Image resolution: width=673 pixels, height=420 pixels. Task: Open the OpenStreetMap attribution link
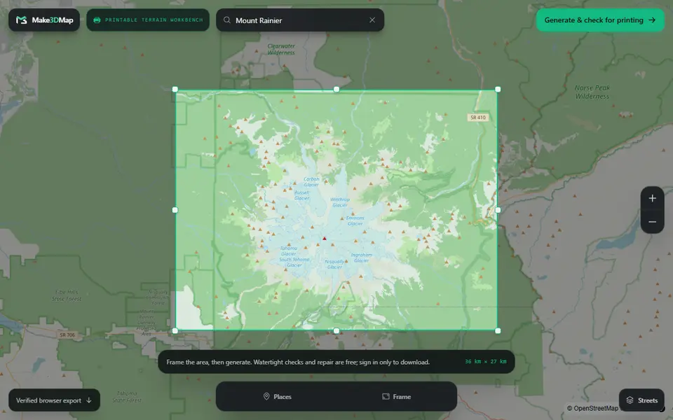[592, 408]
